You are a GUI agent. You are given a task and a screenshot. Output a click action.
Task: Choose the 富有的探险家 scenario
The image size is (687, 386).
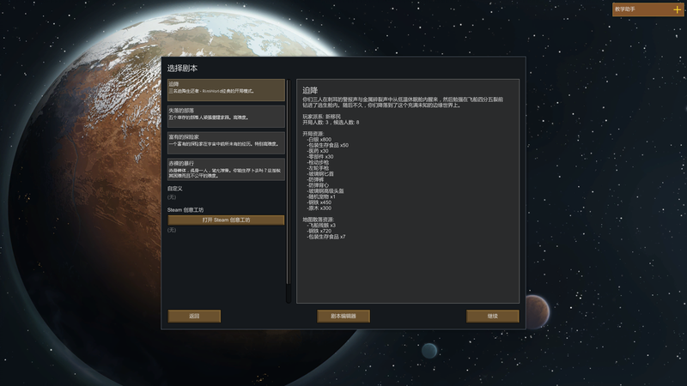click(x=226, y=142)
